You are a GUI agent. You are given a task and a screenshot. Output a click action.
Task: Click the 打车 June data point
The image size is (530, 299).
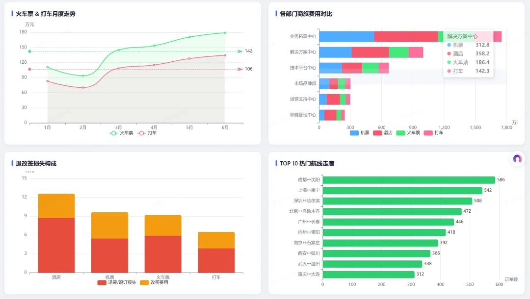click(225, 55)
